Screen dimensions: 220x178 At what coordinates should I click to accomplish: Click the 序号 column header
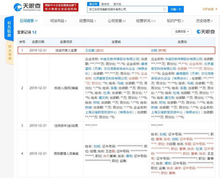click(22, 42)
